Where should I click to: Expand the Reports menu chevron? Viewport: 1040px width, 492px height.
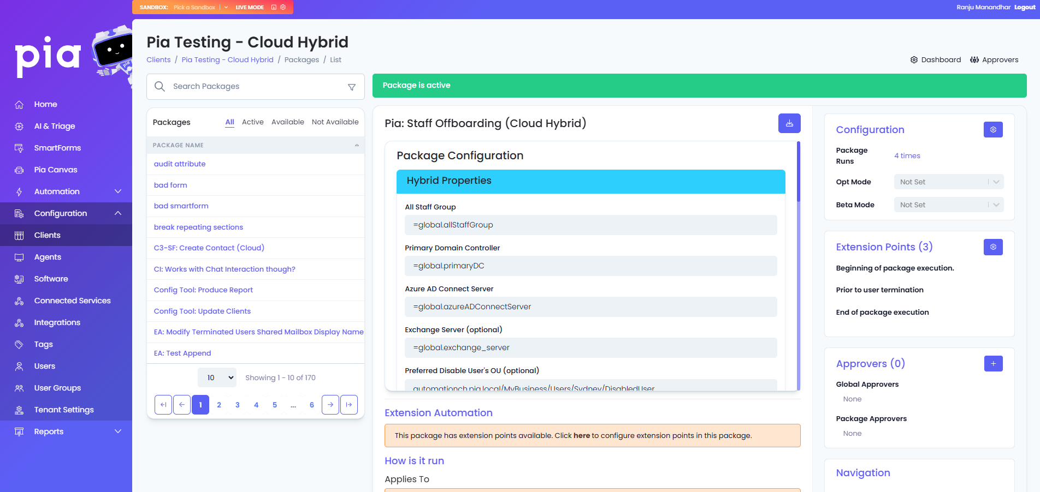[x=118, y=431]
